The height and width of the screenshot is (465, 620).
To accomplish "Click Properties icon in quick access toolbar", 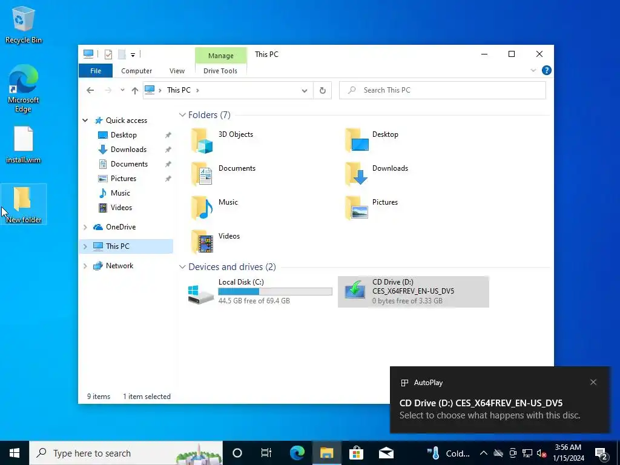I will pos(108,54).
